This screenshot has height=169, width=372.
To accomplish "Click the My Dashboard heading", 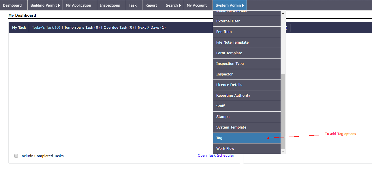I will (22, 15).
